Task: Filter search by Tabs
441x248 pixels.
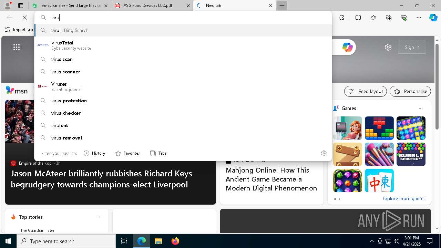Action: point(158,153)
